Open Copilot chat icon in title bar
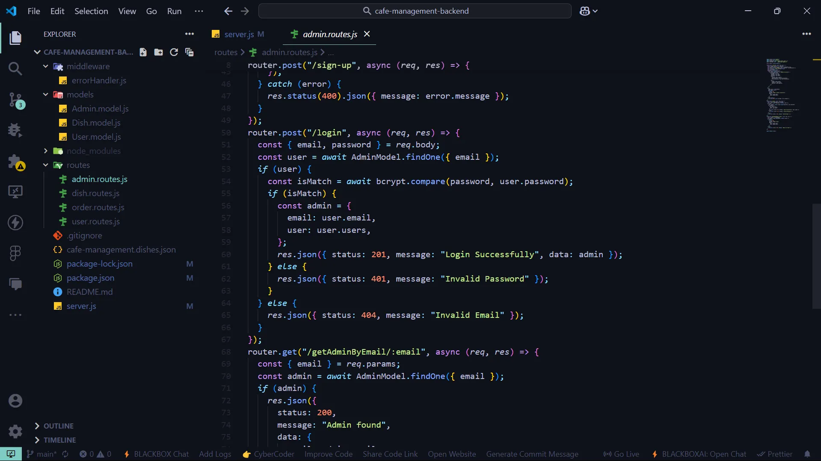This screenshot has width=821, height=461. click(x=584, y=11)
